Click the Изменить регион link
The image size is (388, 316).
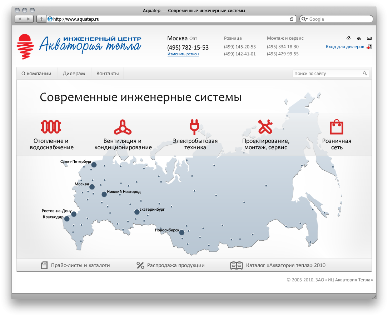[183, 54]
